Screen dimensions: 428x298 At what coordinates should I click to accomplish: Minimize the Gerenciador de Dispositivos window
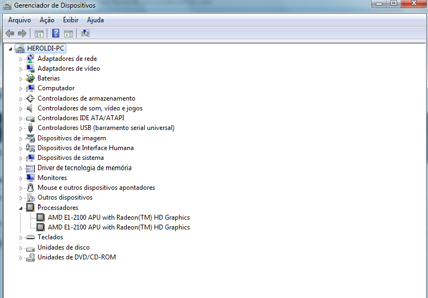click(379, 4)
